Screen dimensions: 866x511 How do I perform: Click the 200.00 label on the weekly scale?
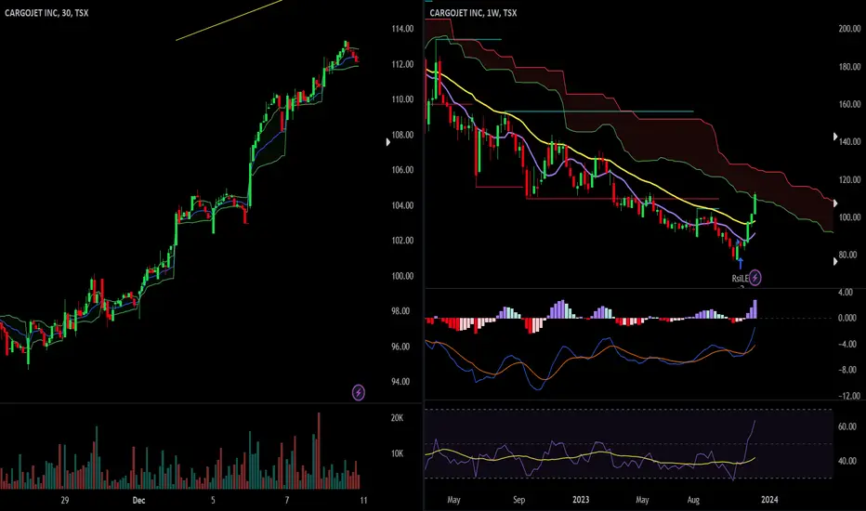coord(849,29)
